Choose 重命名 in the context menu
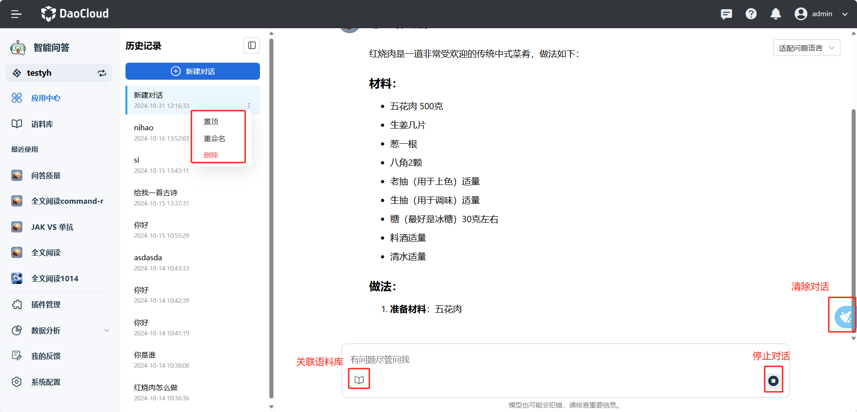The height and width of the screenshot is (412, 857). (x=214, y=139)
